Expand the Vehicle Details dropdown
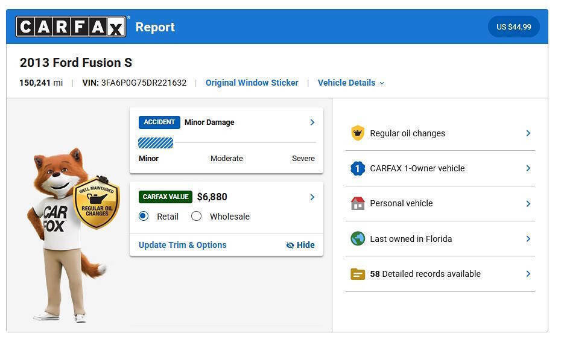Image resolution: width=561 pixels, height=339 pixels. pos(351,83)
